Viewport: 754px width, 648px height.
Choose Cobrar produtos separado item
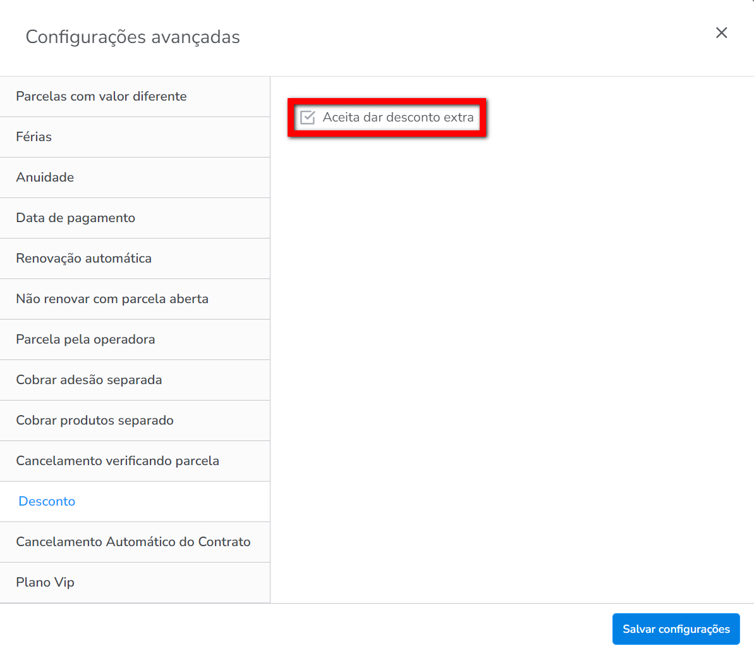[95, 420]
